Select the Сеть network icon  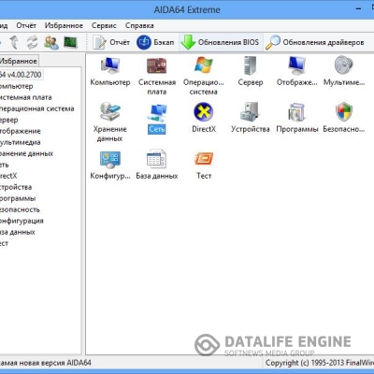tap(157, 112)
